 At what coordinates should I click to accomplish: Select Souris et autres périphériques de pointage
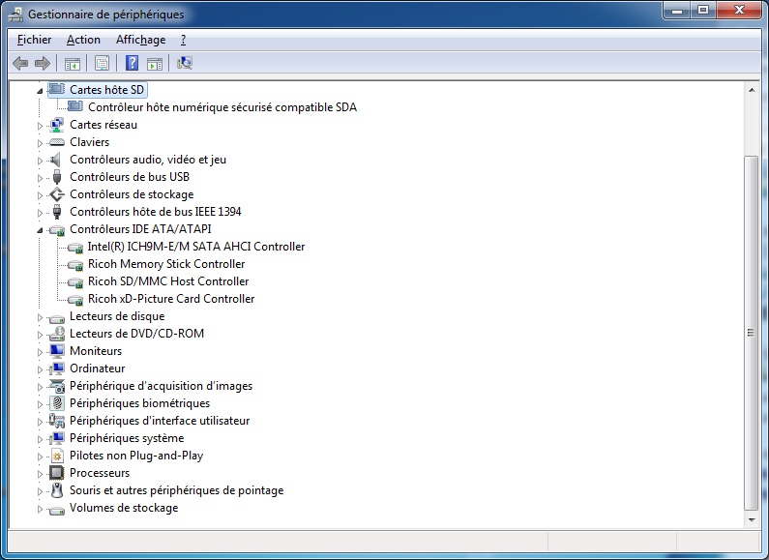click(176, 490)
